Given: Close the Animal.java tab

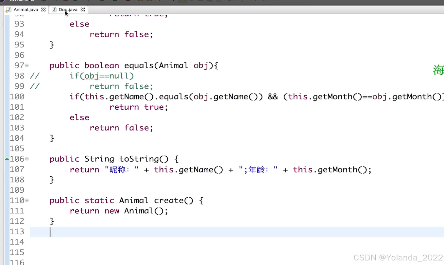Looking at the screenshot, I should [43, 9].
